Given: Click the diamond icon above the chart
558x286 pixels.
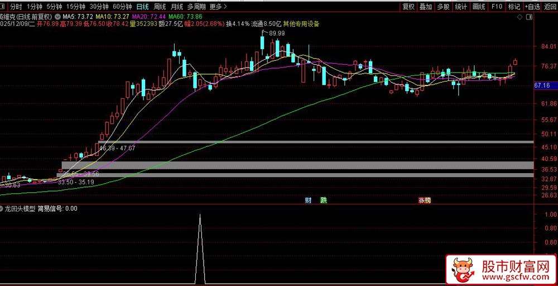Looking at the screenshot, I should pyautogui.click(x=520, y=17).
